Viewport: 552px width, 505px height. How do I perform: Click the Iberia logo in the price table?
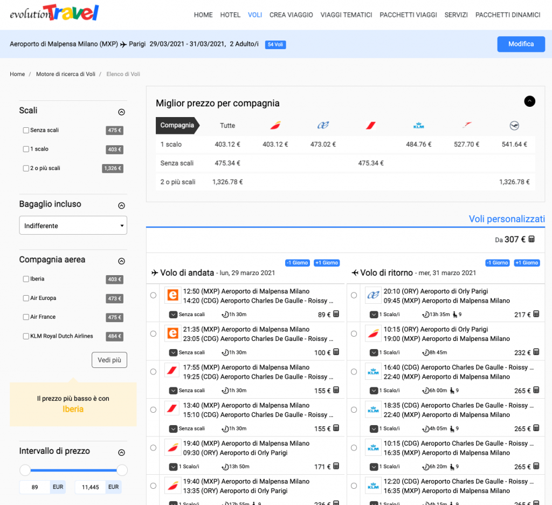click(x=275, y=126)
